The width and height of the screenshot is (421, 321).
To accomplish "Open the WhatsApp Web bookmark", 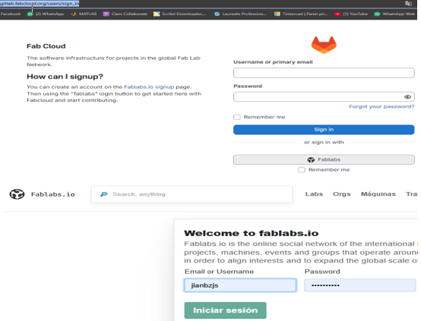I will coord(394,14).
